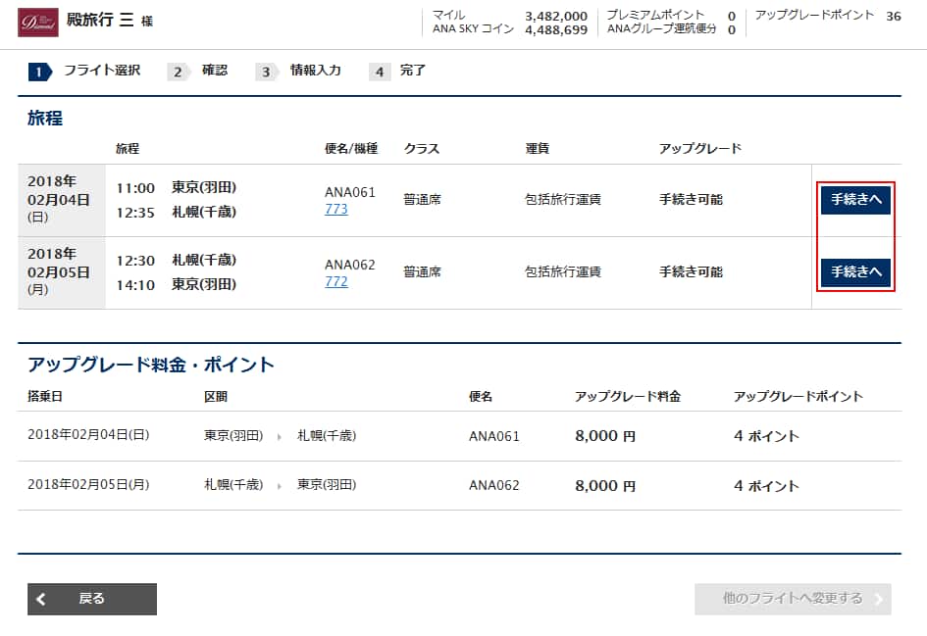
Task: Select the フライト選択 step label
Action: [x=102, y=71]
